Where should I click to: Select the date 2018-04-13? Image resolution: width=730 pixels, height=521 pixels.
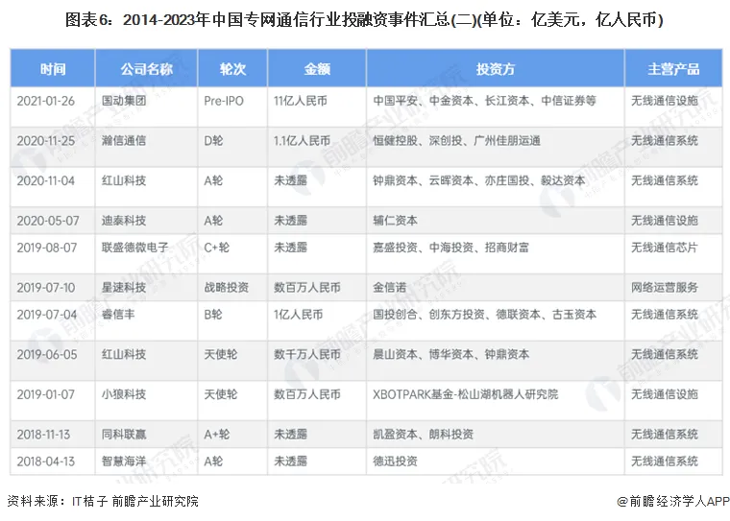pyautogui.click(x=46, y=462)
